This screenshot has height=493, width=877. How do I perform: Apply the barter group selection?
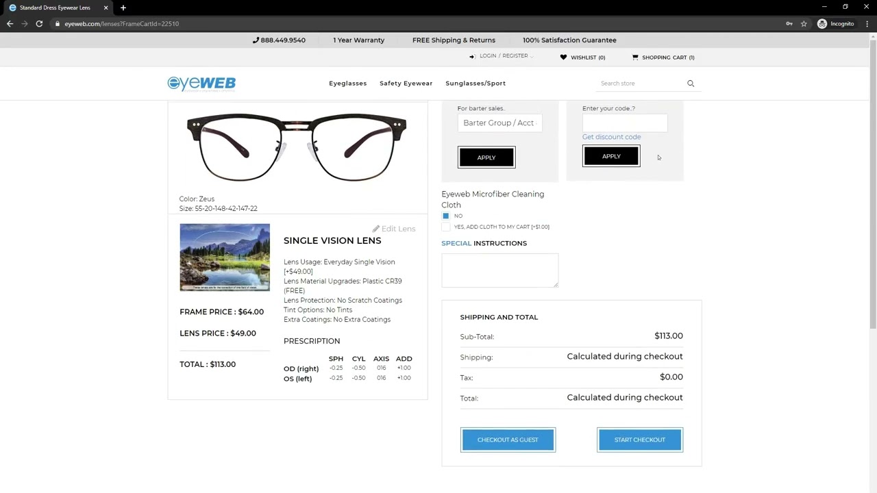click(486, 157)
